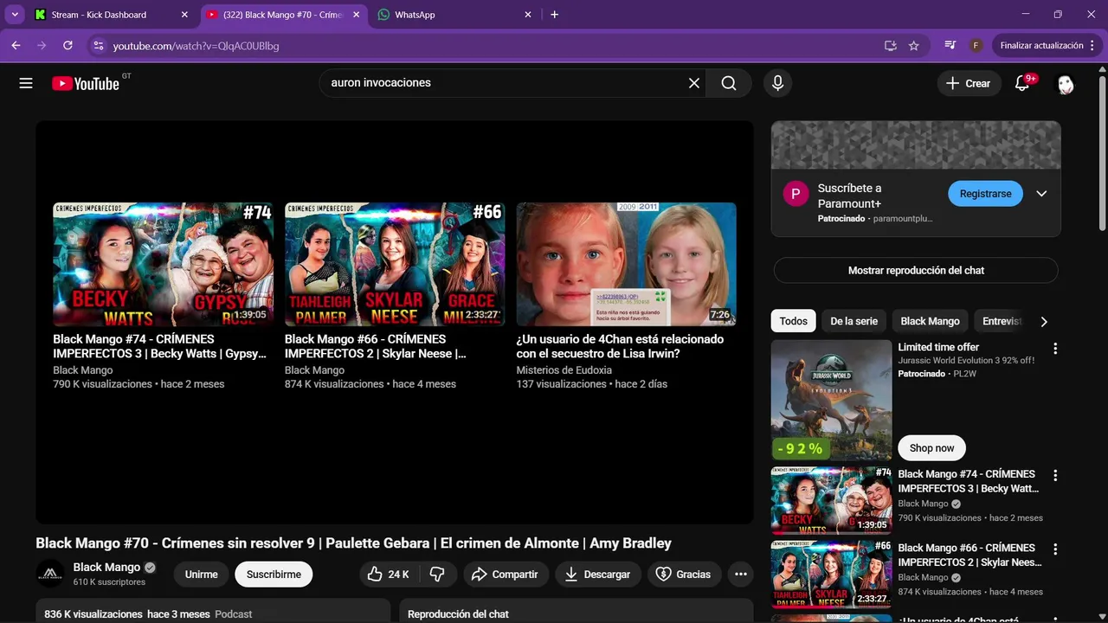Go to YouTube home via logo
This screenshot has height=623, width=1108.
click(86, 83)
